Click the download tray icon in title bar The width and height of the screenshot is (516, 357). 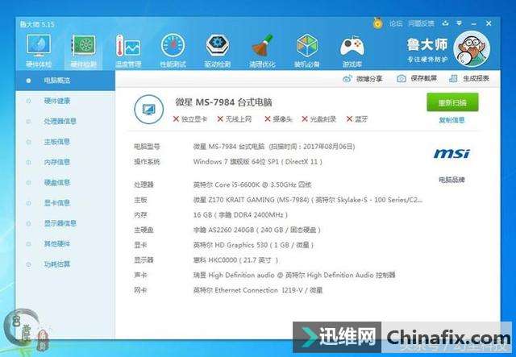tap(445, 23)
